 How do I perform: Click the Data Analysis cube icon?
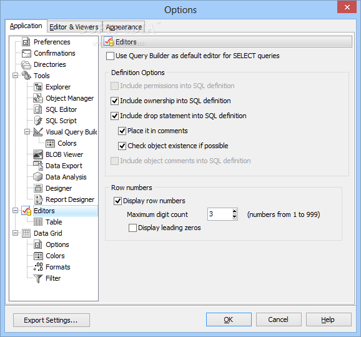click(x=38, y=177)
